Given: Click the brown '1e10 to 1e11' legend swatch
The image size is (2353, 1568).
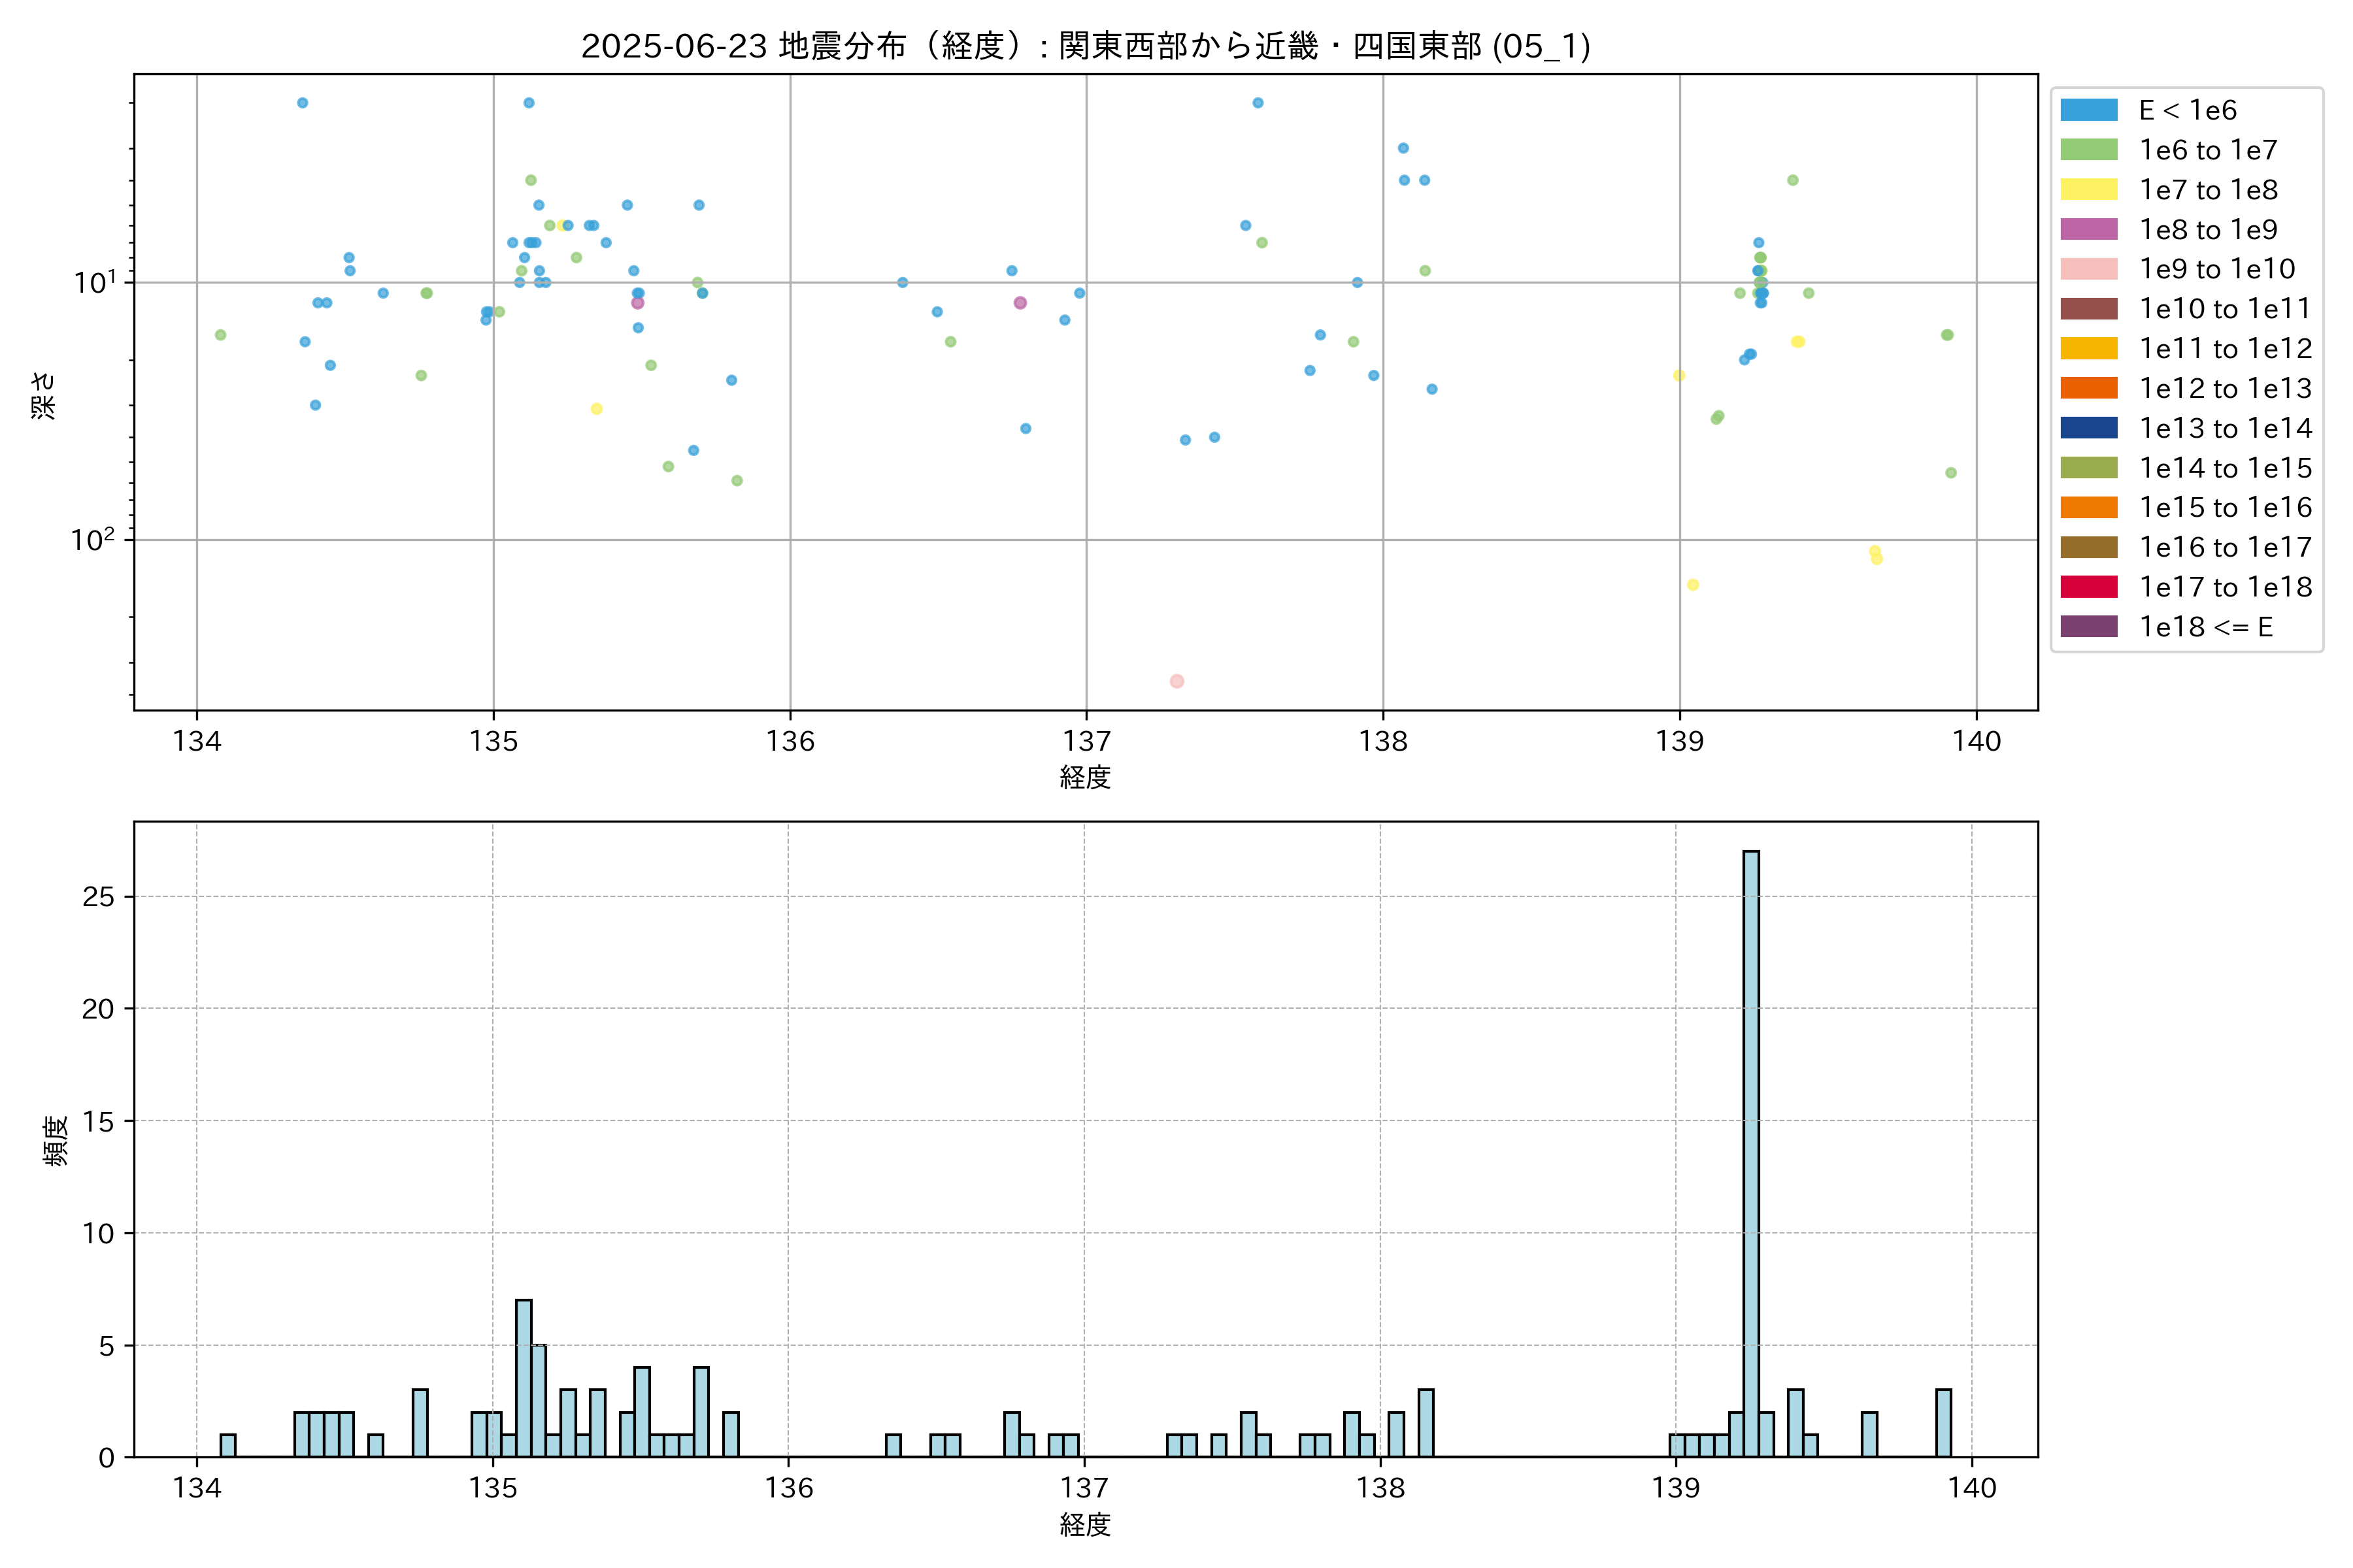Looking at the screenshot, I should [x=2089, y=309].
